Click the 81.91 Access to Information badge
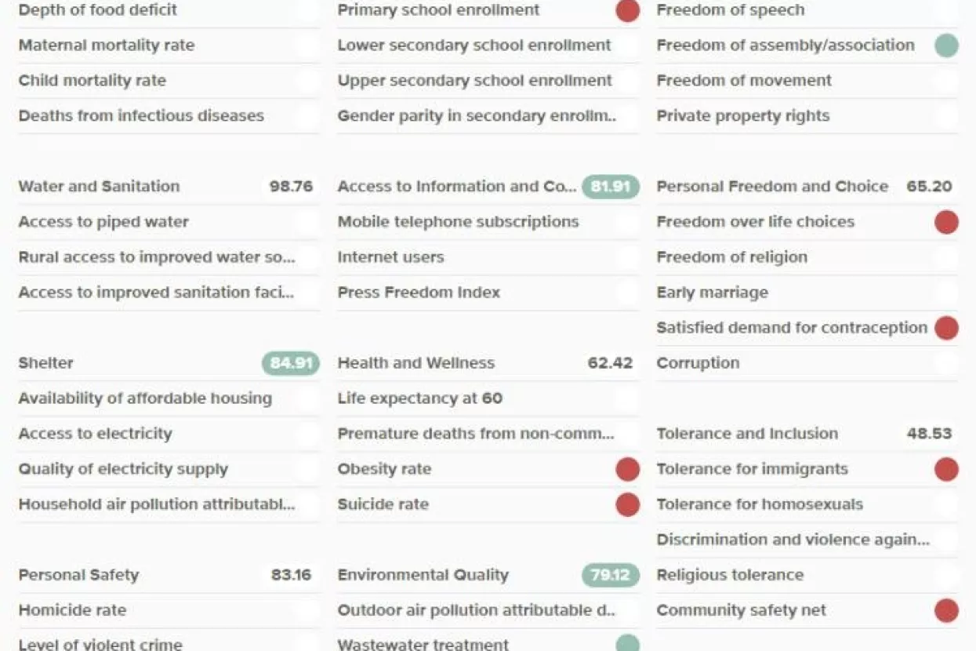Viewport: 976px width, 651px height. (x=610, y=187)
